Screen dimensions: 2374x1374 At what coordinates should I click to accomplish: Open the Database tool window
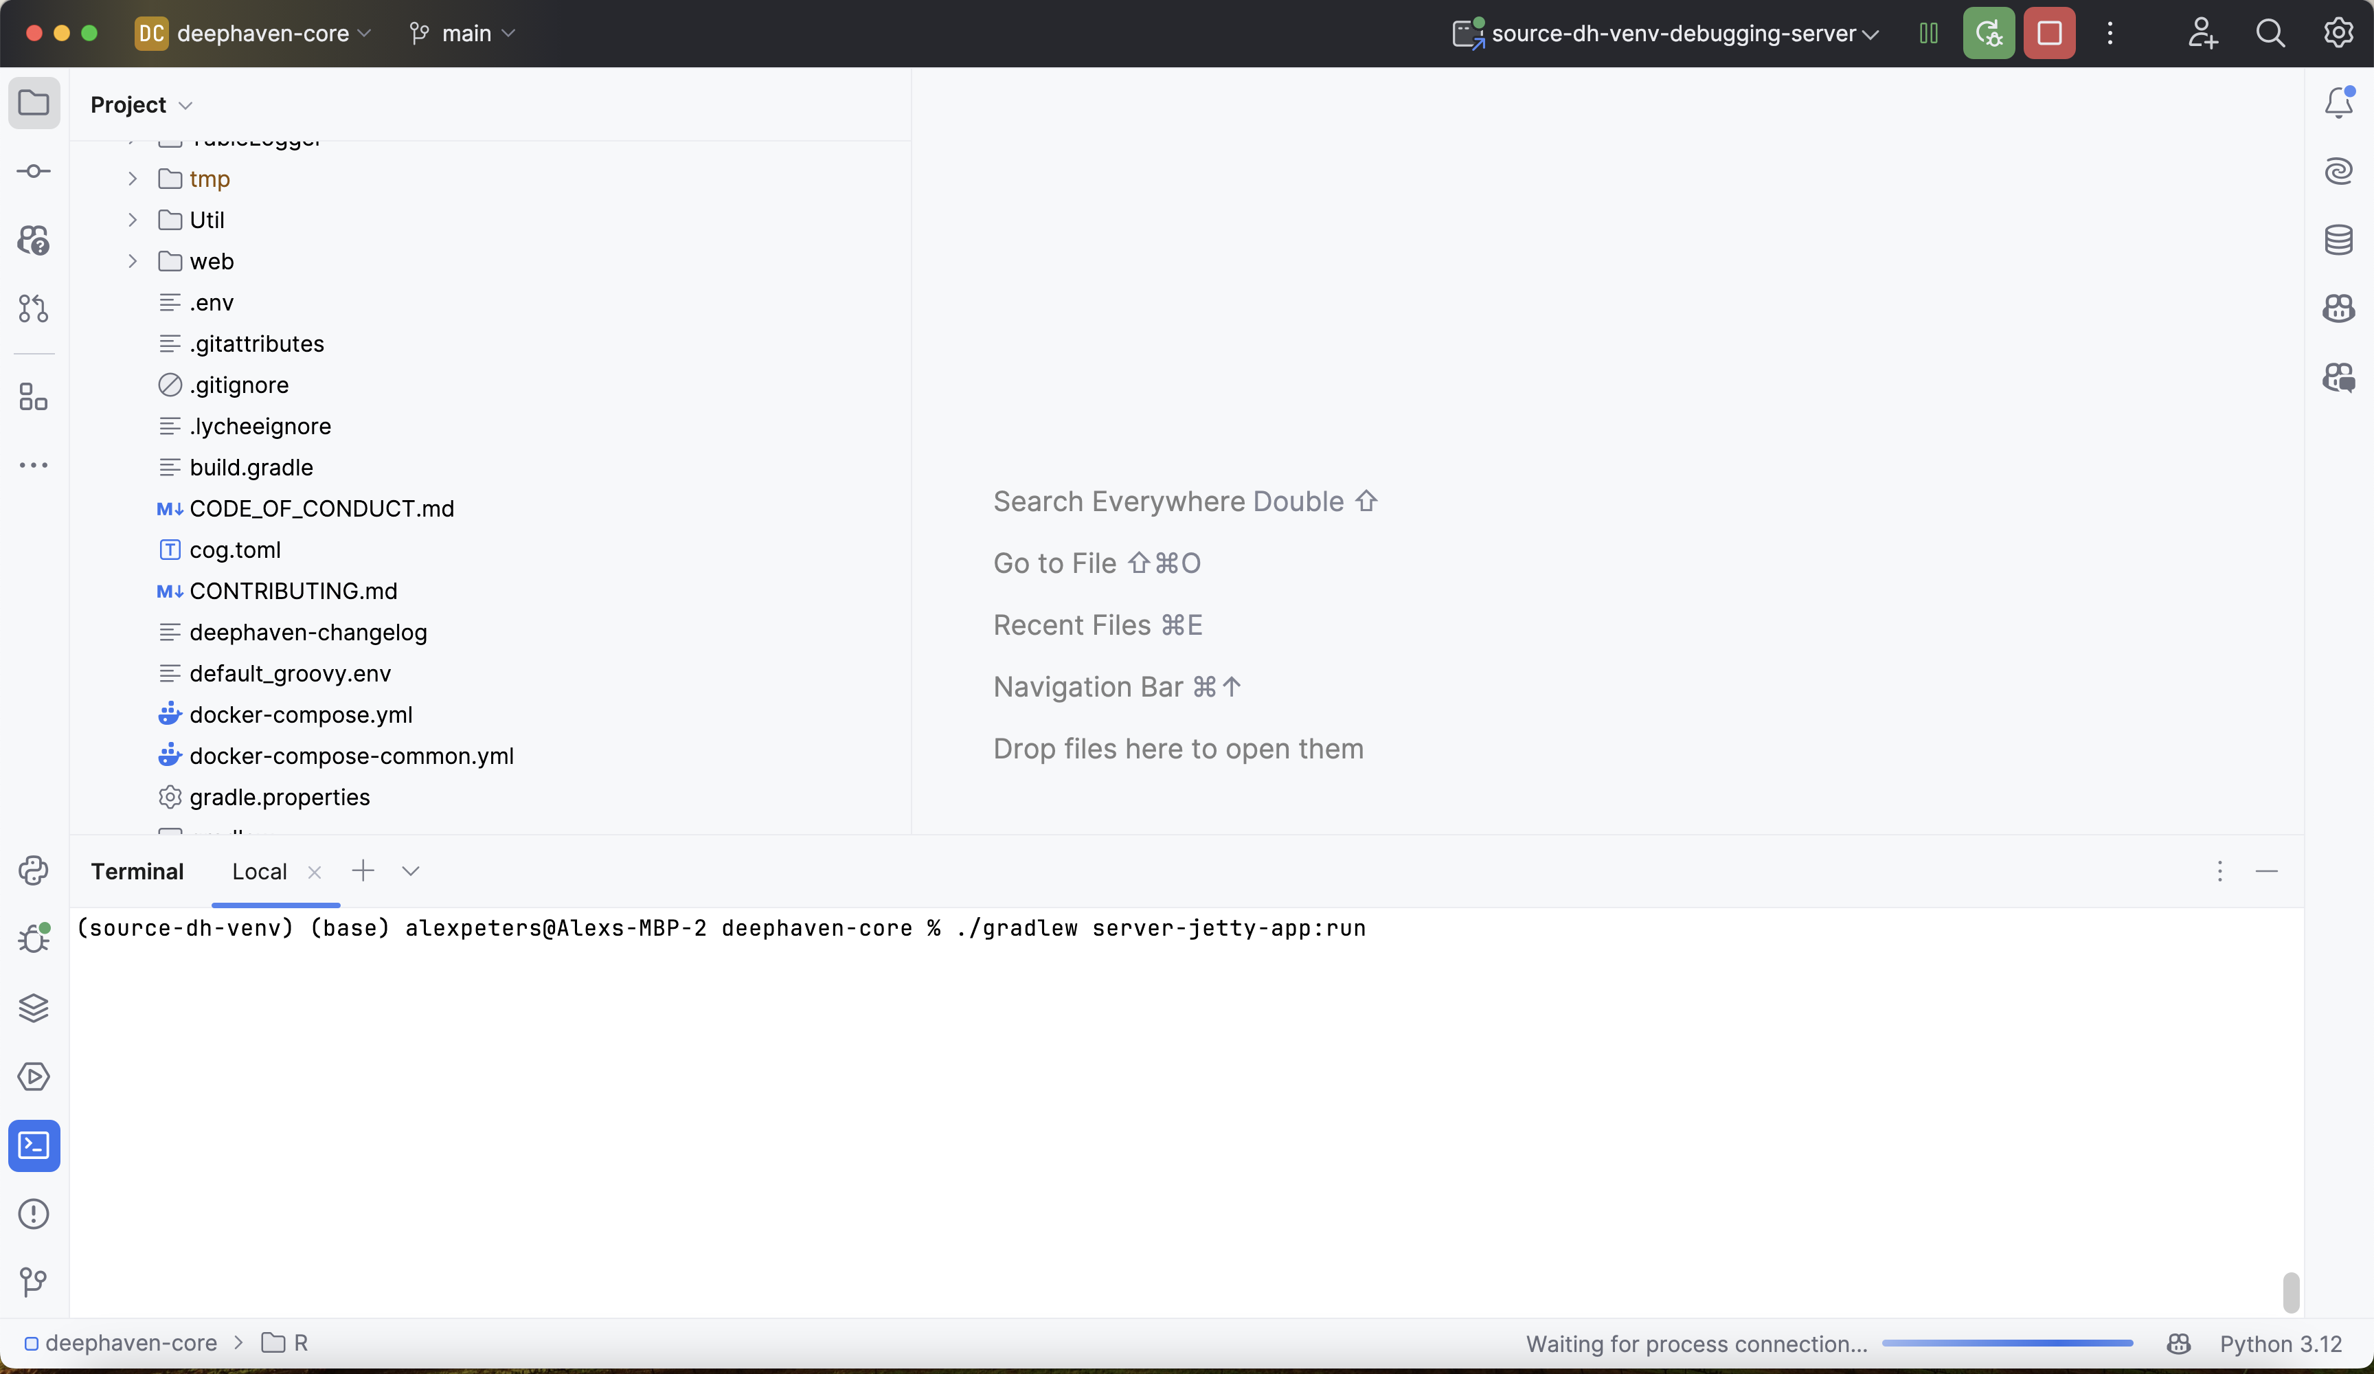[2338, 239]
